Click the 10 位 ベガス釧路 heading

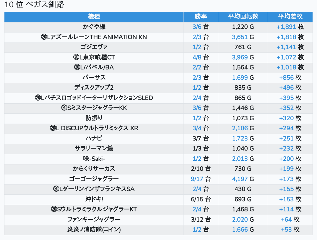coord(34,5)
